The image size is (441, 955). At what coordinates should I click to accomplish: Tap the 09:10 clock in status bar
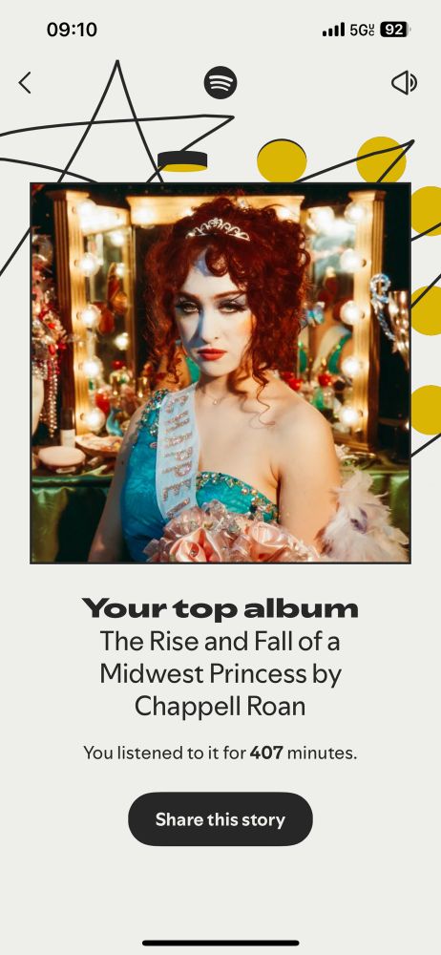(72, 30)
